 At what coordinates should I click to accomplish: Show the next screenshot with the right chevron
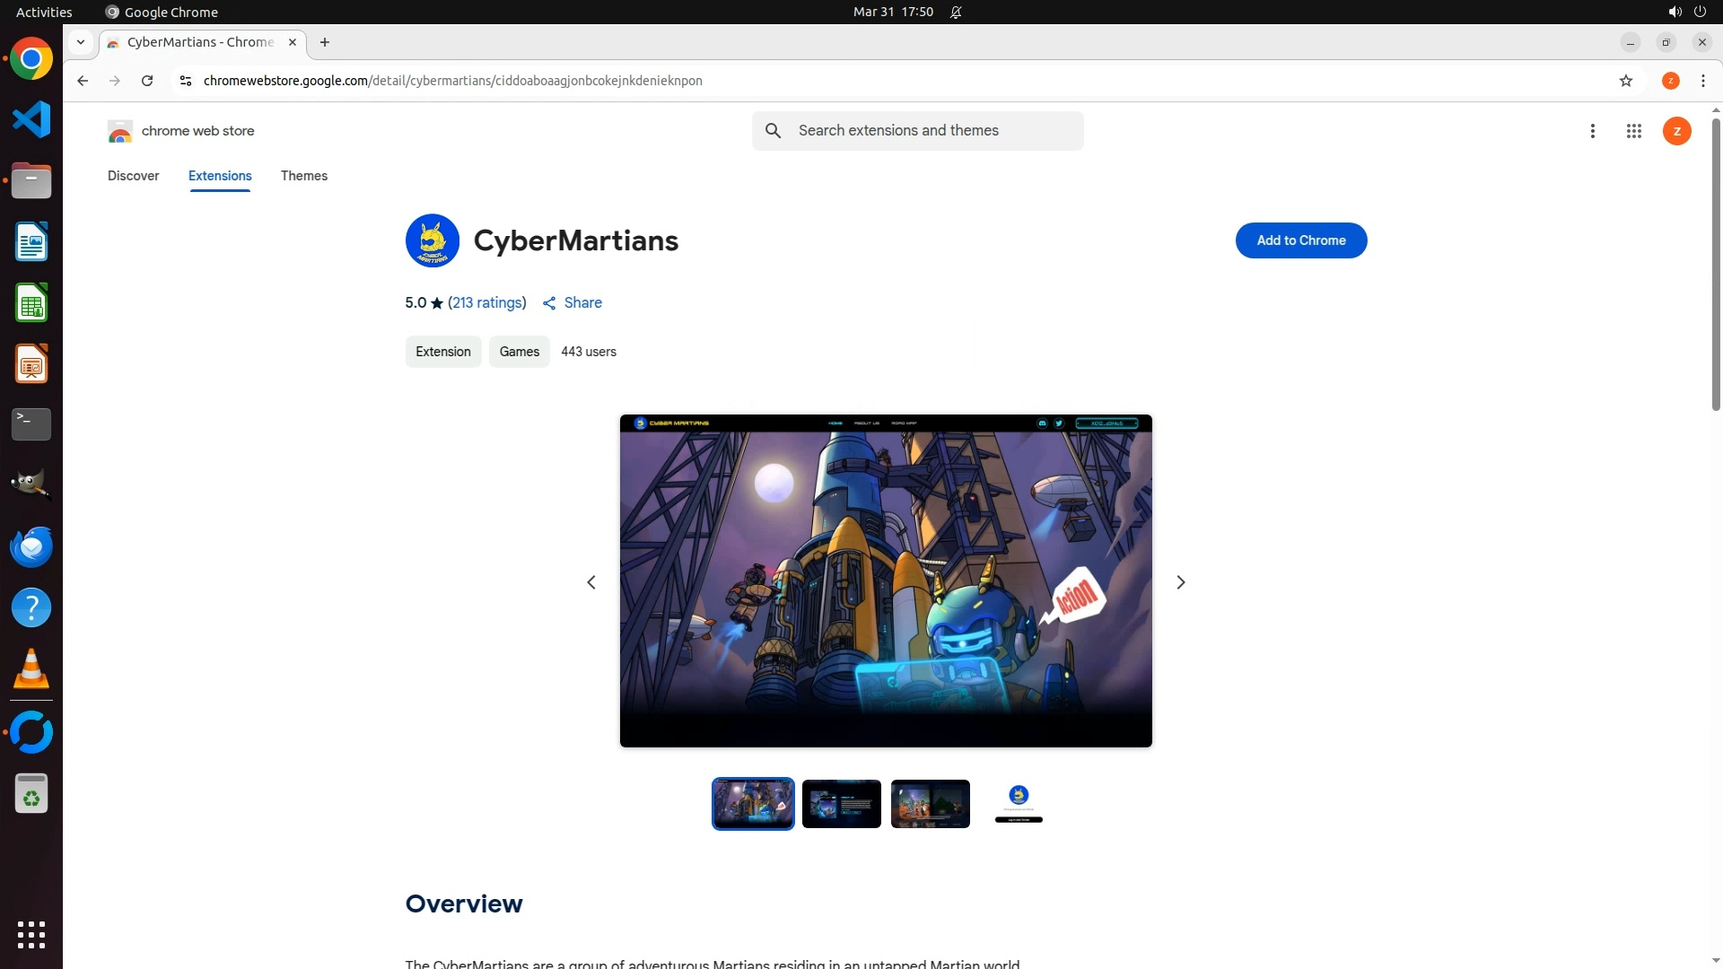[1180, 582]
